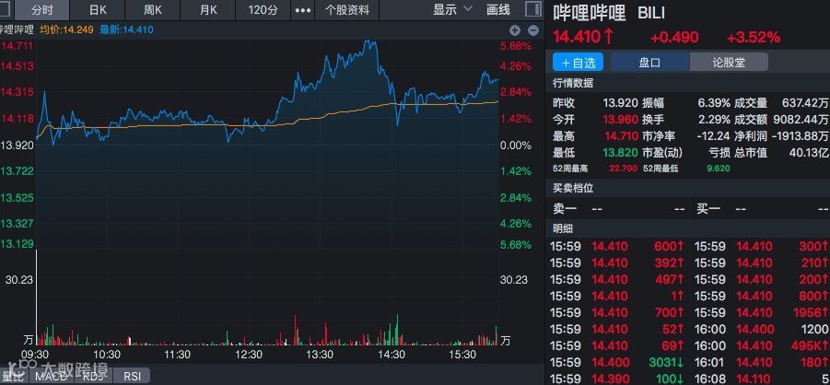The image size is (830, 385).
Task: Click the 买一 bid row label
Action: [x=708, y=209]
